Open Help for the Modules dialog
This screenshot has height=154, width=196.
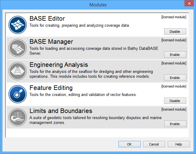point(179,144)
